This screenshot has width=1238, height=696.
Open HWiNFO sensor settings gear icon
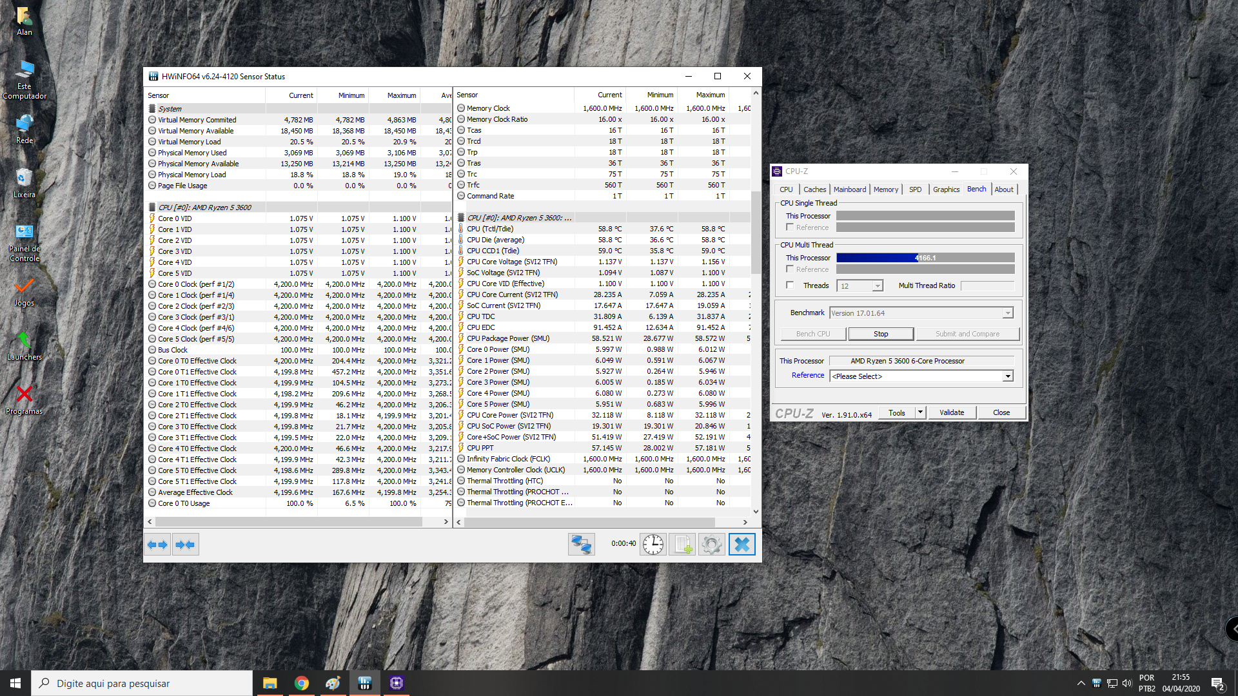(x=712, y=545)
